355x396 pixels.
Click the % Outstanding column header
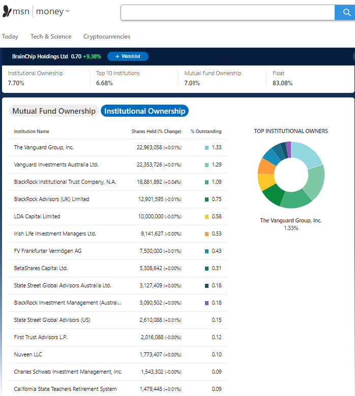[206, 131]
